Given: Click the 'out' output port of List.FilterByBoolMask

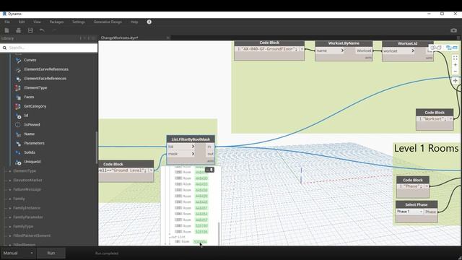Looking at the screenshot, I should tap(210, 154).
